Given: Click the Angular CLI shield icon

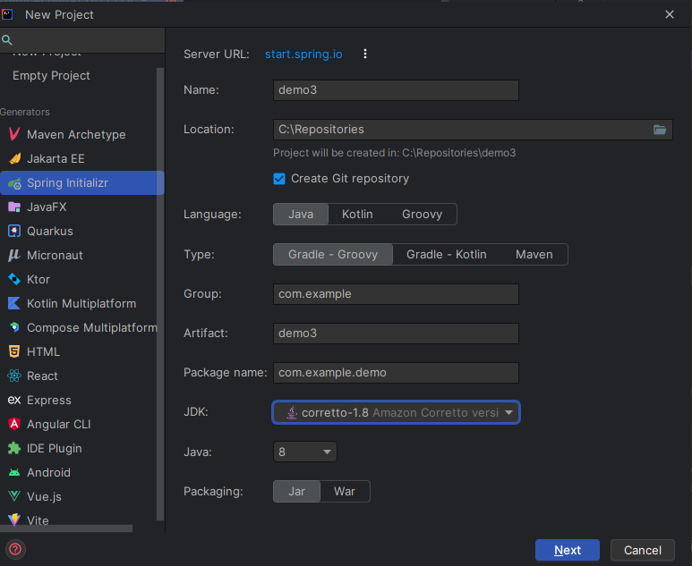Looking at the screenshot, I should (14, 424).
